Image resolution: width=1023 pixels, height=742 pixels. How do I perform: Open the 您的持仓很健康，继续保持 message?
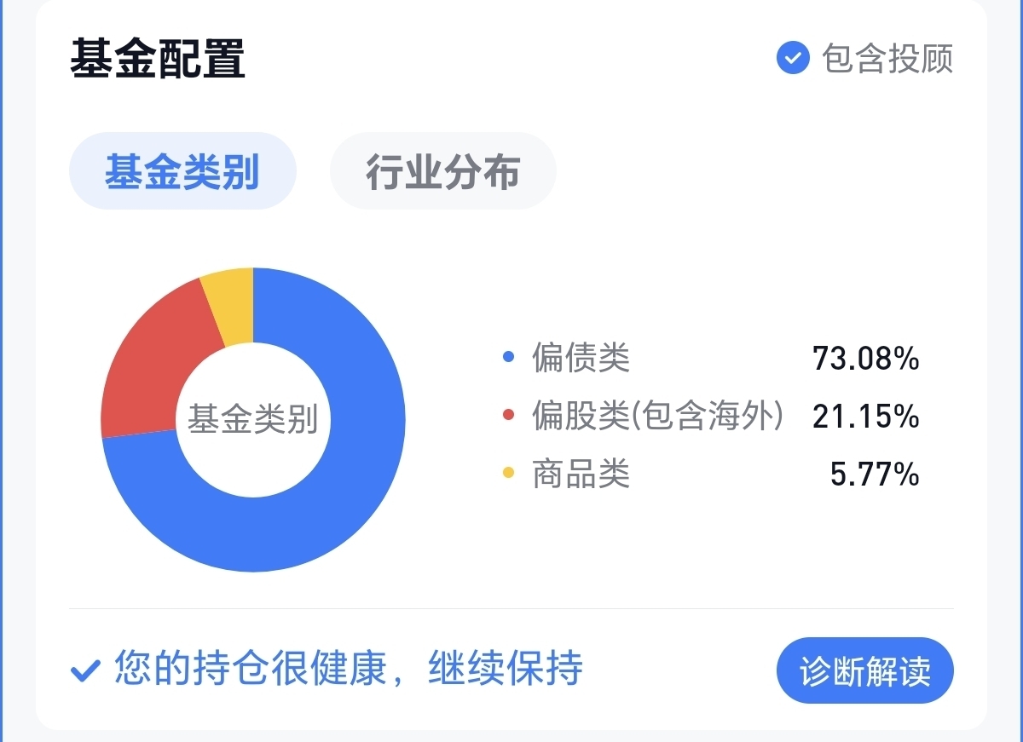click(x=349, y=668)
